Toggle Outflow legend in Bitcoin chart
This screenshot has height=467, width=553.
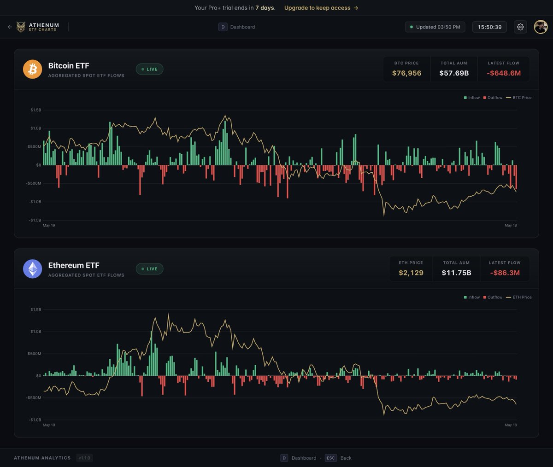[x=493, y=98]
